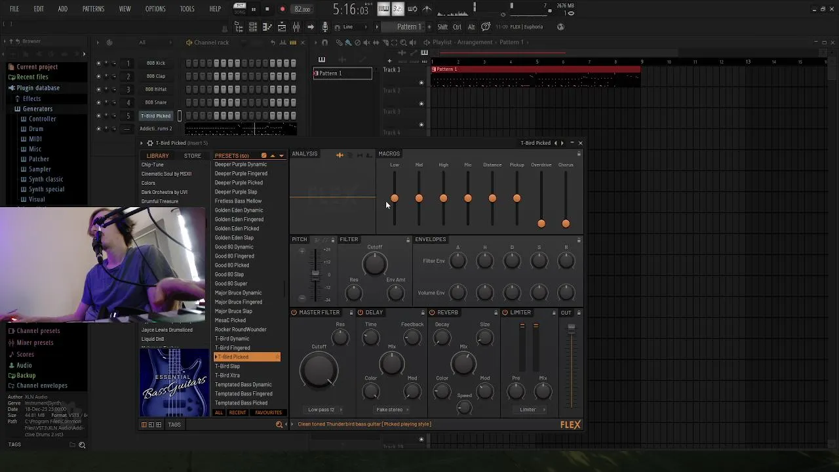Click the RECENT preset filter button
The width and height of the screenshot is (839, 472).
pos(237,413)
